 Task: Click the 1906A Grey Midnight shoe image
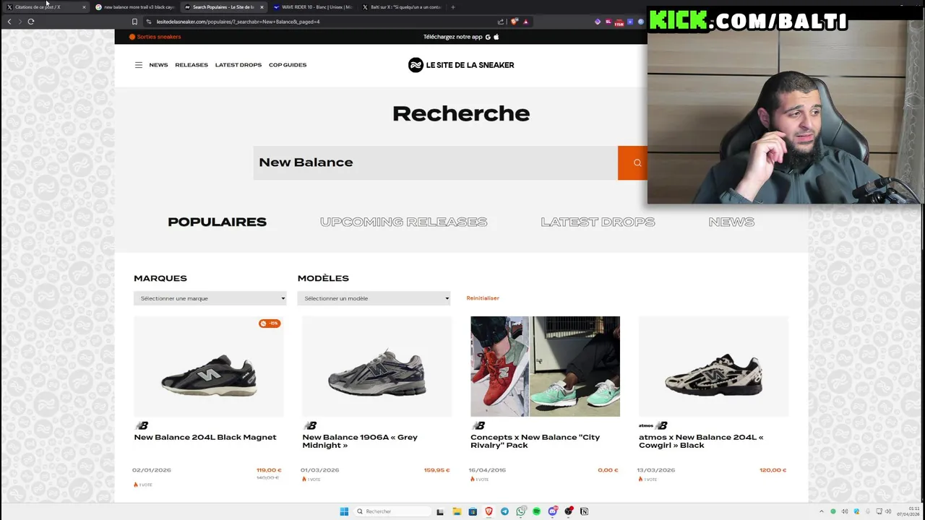(377, 367)
